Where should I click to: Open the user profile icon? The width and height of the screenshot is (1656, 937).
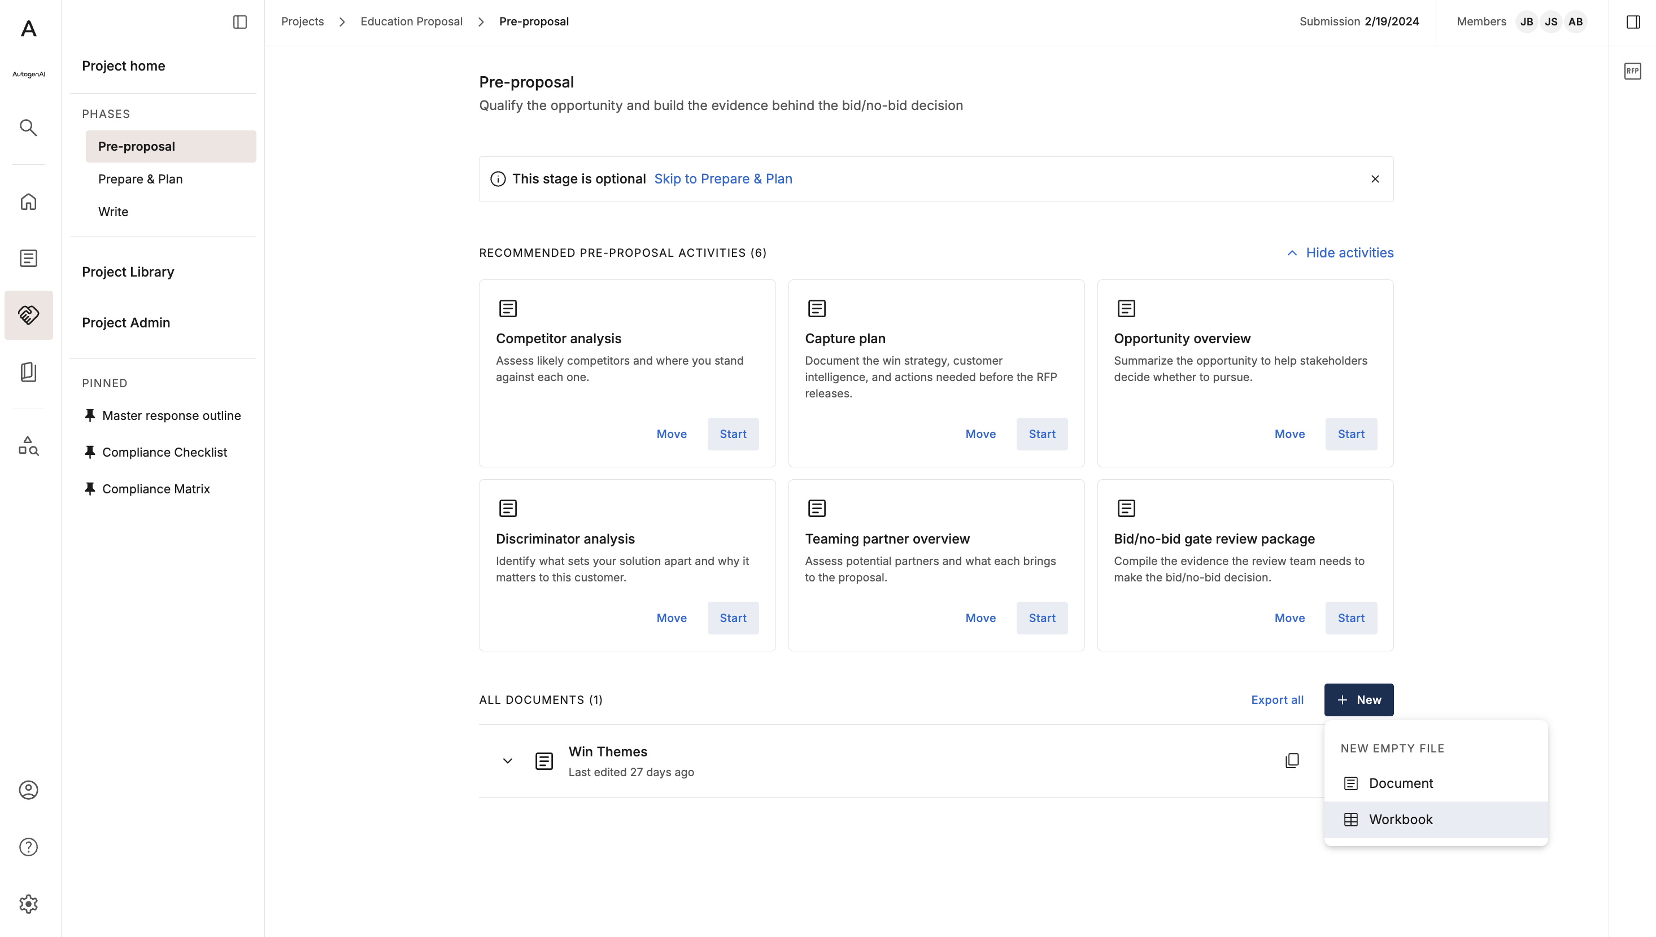28,790
